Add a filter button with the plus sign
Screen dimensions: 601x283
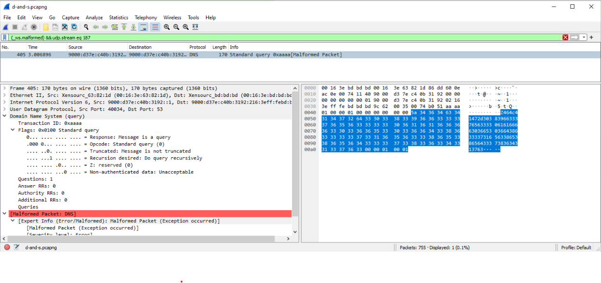click(x=591, y=36)
